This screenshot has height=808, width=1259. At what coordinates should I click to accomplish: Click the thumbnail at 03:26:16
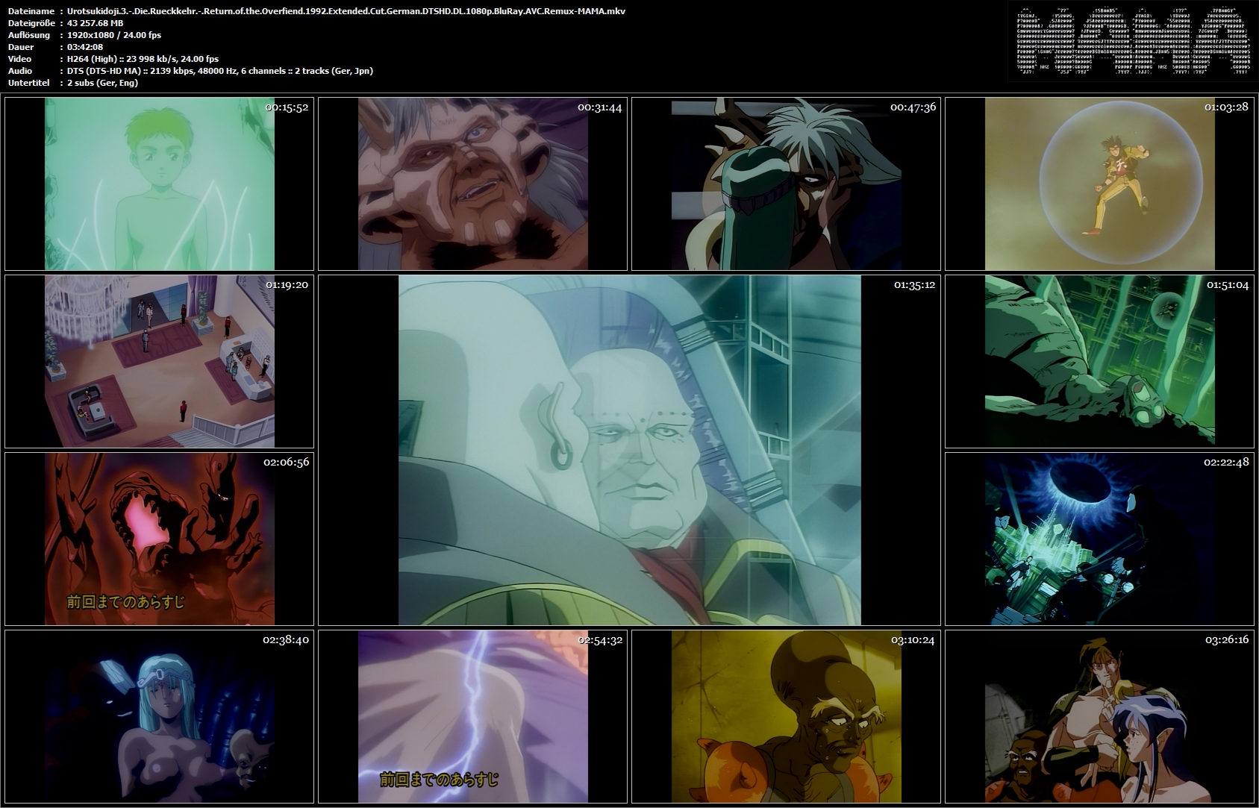pyautogui.click(x=1099, y=716)
